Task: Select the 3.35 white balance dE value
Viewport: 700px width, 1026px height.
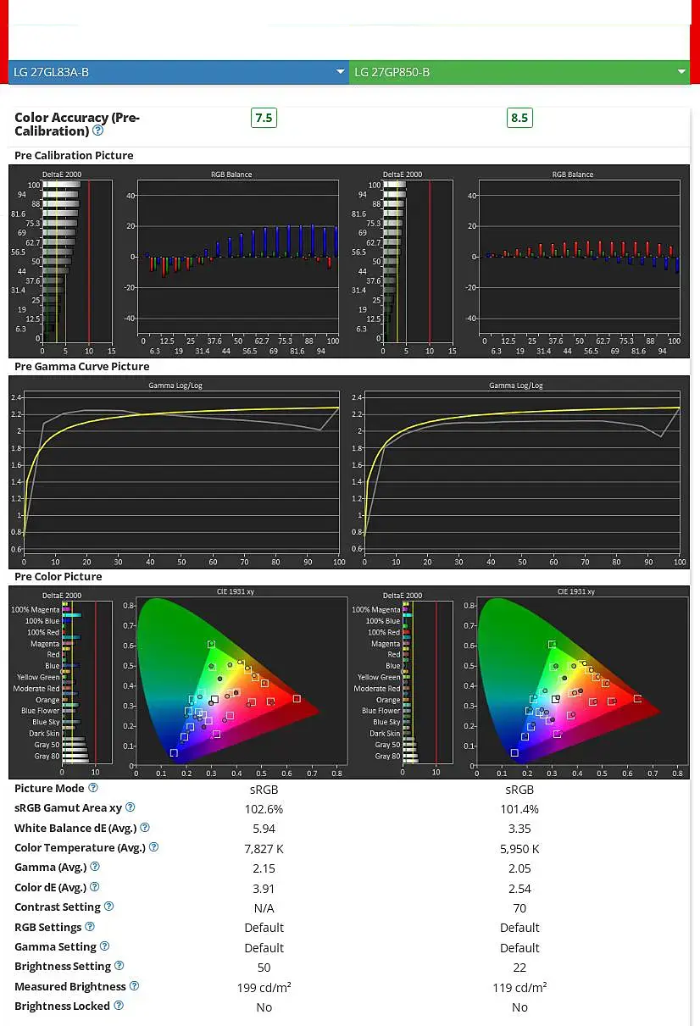Action: click(519, 829)
